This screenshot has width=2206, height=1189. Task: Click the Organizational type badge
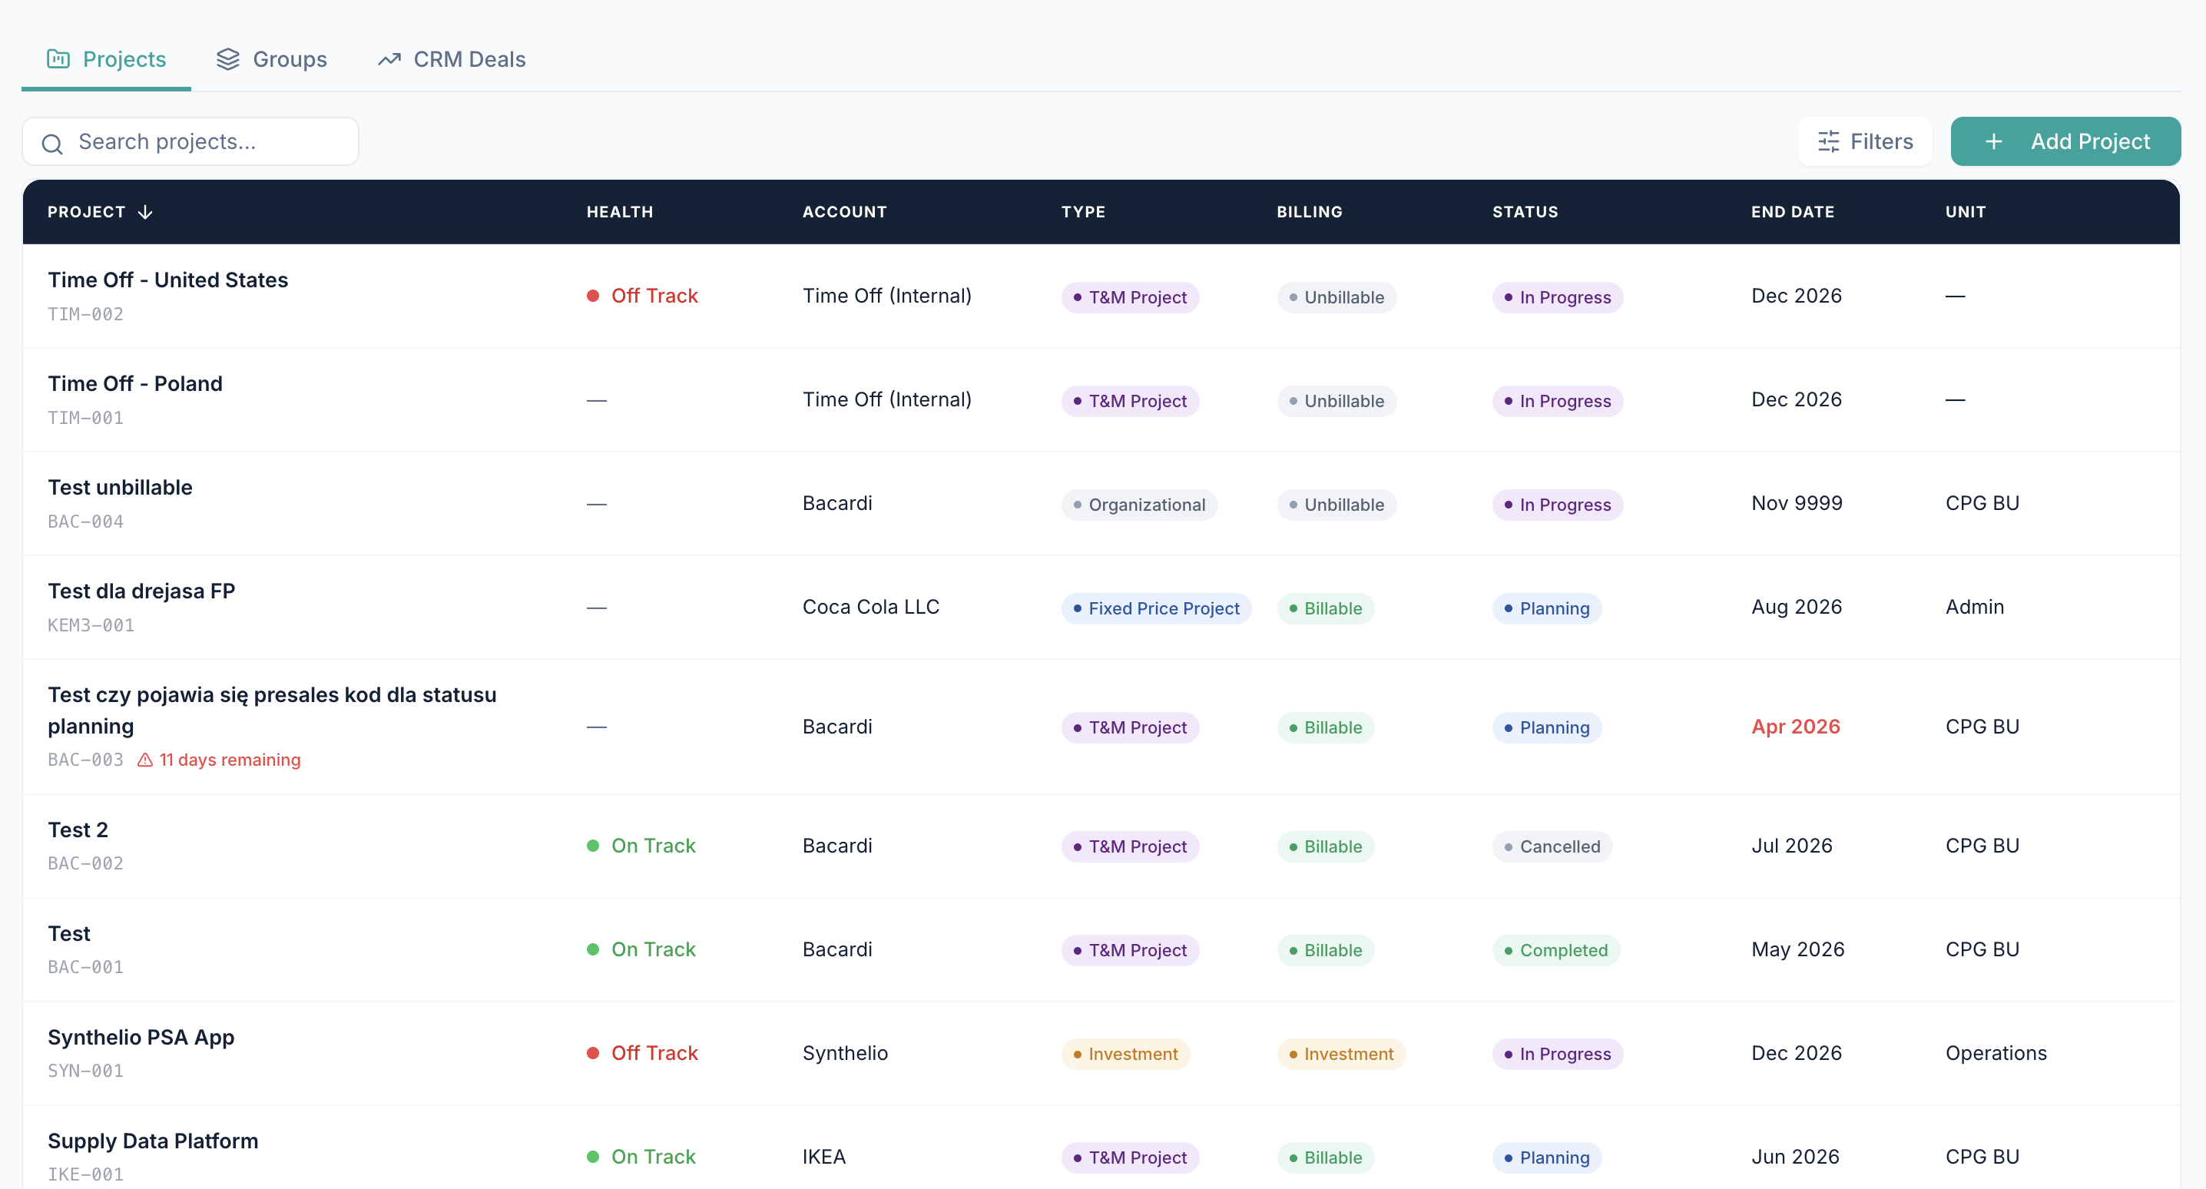(1140, 505)
